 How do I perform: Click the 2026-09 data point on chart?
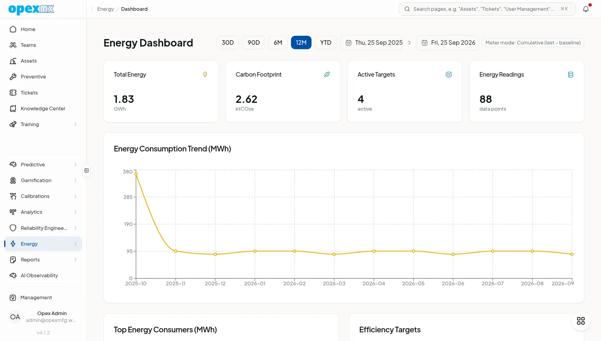pyautogui.click(x=572, y=254)
